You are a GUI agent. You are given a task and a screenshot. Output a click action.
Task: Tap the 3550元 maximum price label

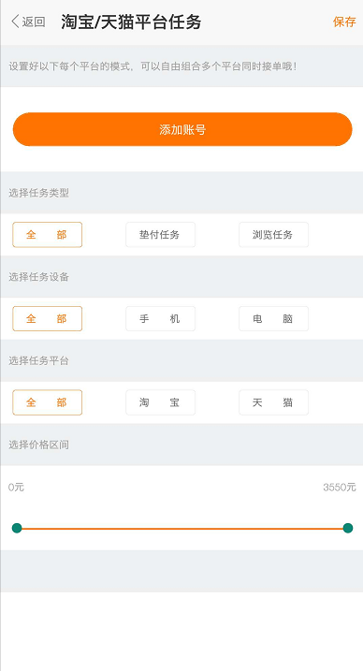[340, 488]
